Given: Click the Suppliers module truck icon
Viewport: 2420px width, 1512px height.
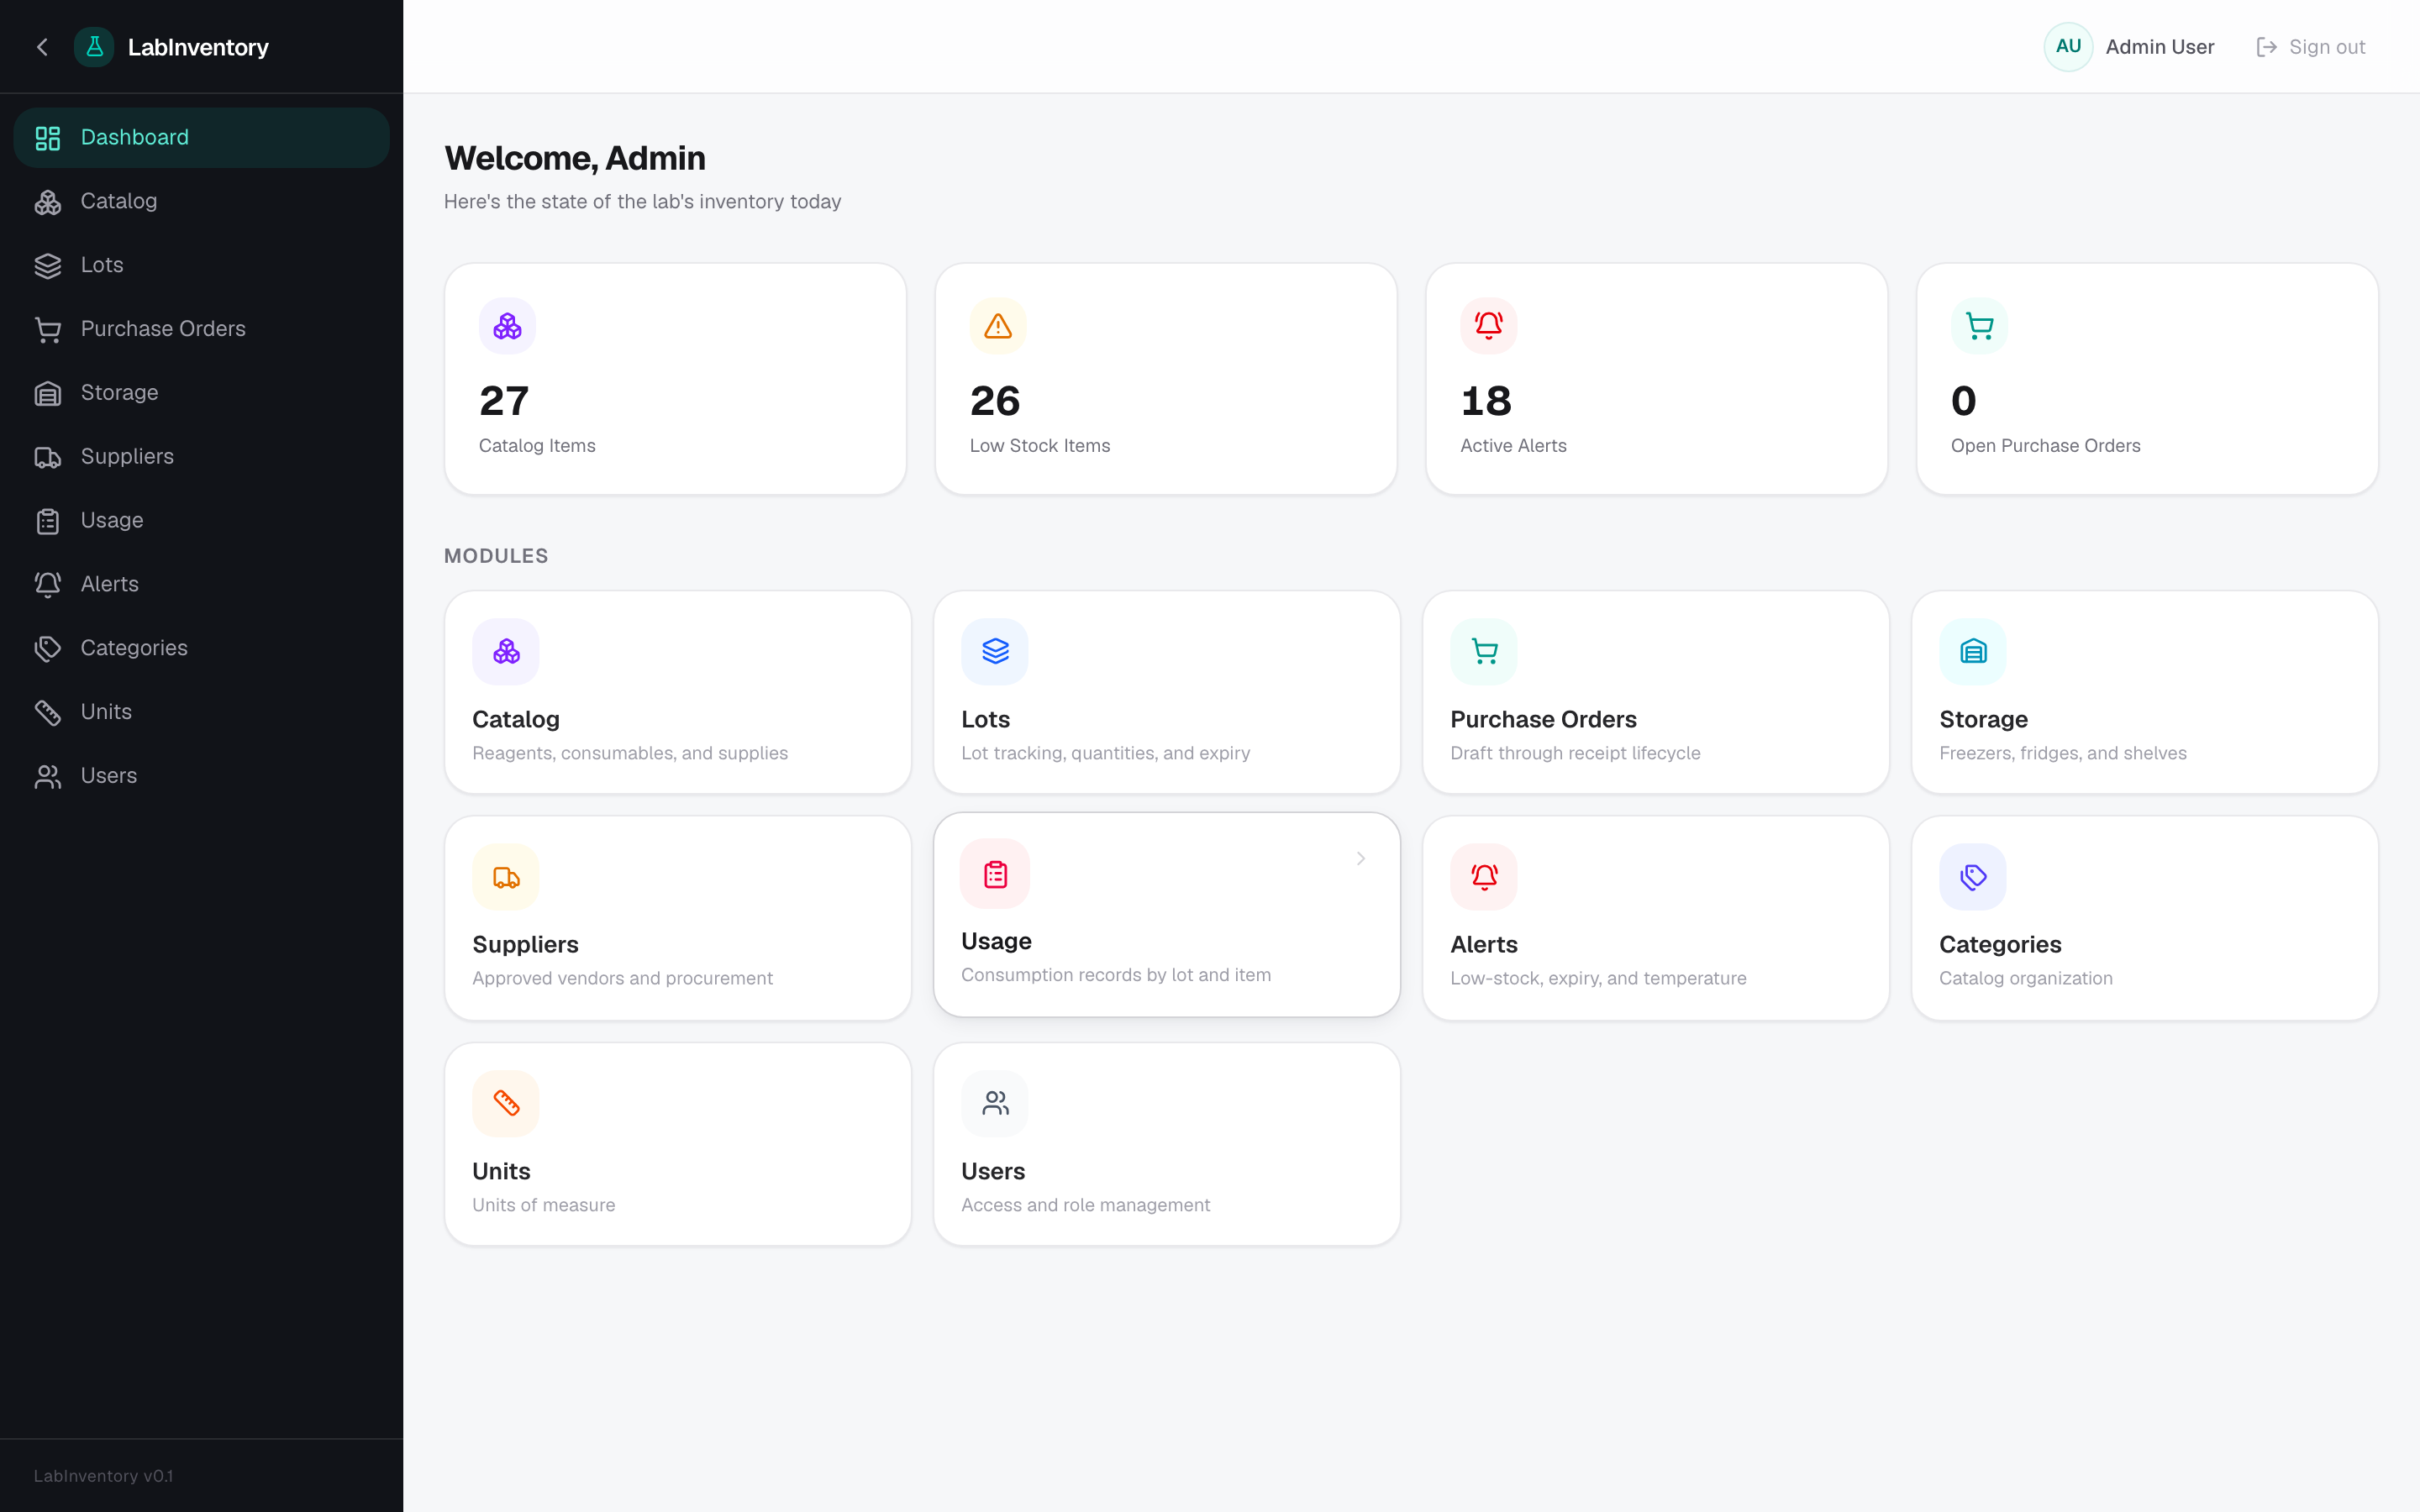Looking at the screenshot, I should click(x=506, y=877).
